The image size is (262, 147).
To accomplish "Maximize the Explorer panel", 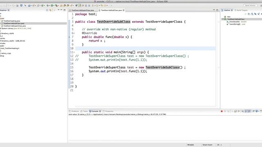I will click(x=65, y=10).
